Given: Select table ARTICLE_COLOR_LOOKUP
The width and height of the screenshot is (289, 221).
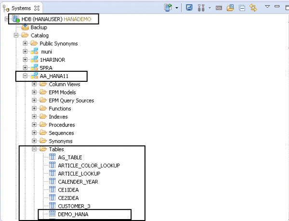Looking at the screenshot, I should point(89,166).
